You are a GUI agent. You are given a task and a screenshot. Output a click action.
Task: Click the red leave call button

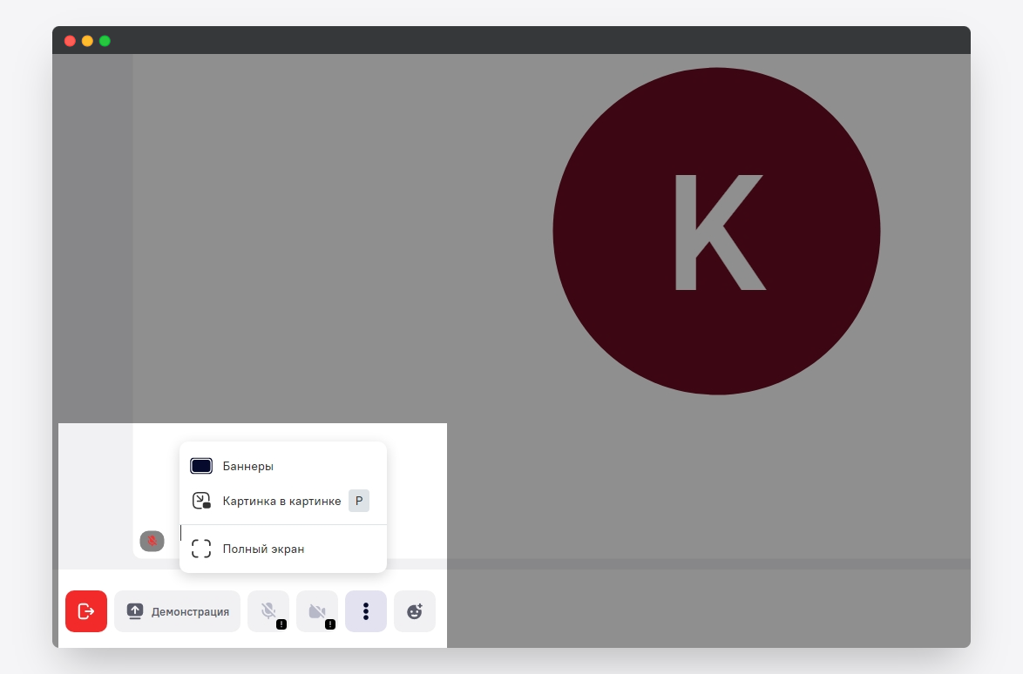click(x=86, y=611)
